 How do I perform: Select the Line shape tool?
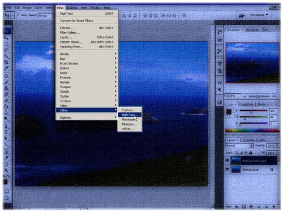click(7, 145)
